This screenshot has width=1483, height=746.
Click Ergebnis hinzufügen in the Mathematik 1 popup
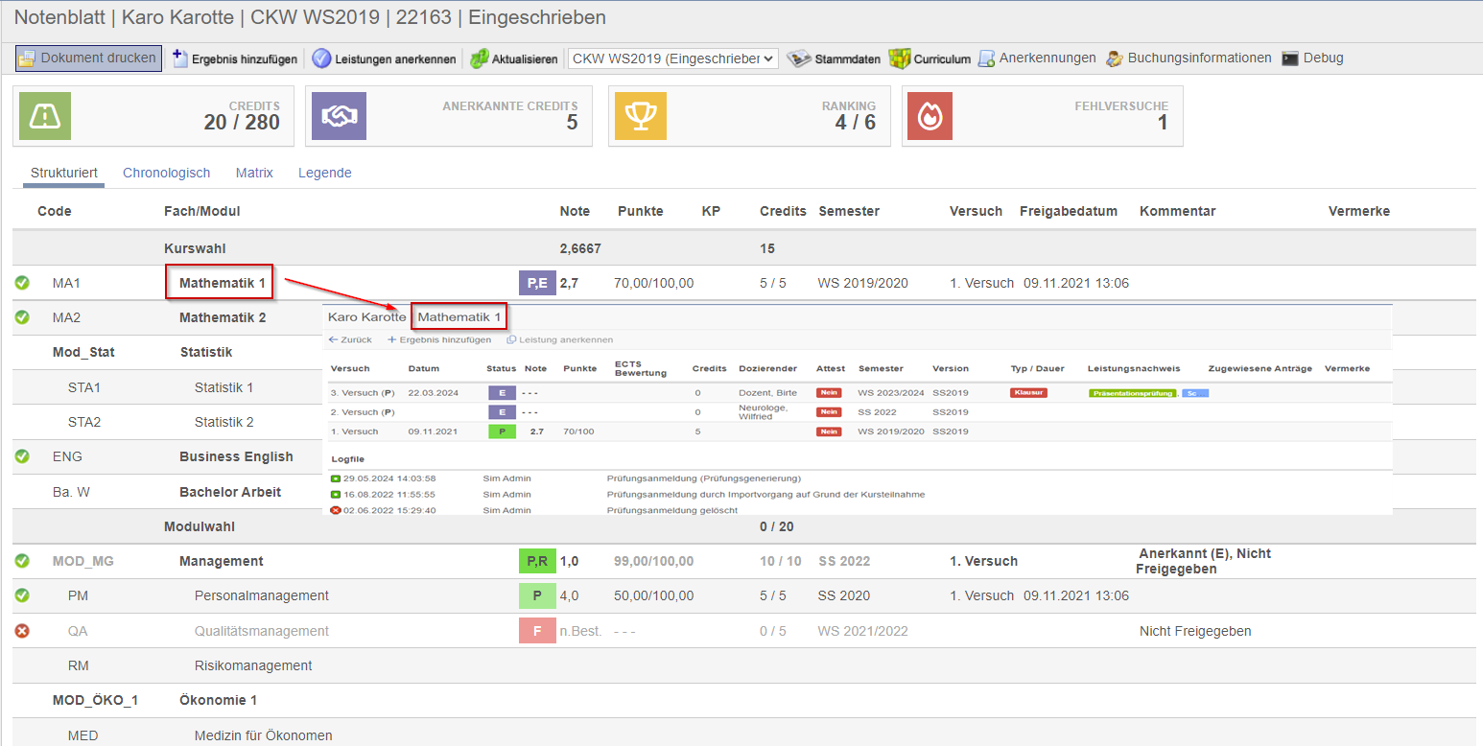pos(439,339)
